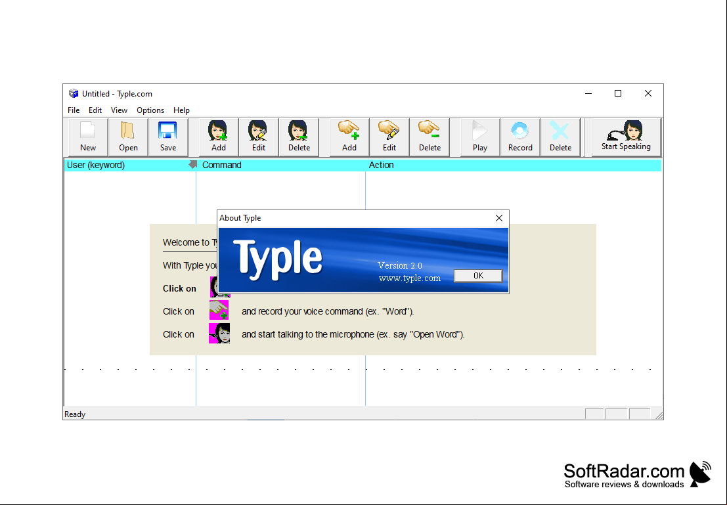This screenshot has height=505, width=727.
Task: Click the speaking face icon in welcome panel
Action: (219, 333)
